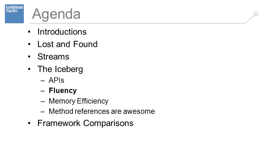Select the Memory Efficiency sub-item
This screenshot has width=260, height=146.
tap(79, 101)
